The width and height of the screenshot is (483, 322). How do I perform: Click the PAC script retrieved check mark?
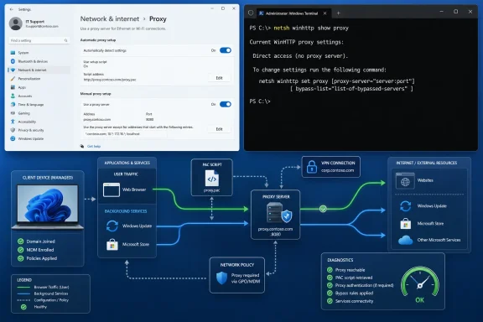330,278
